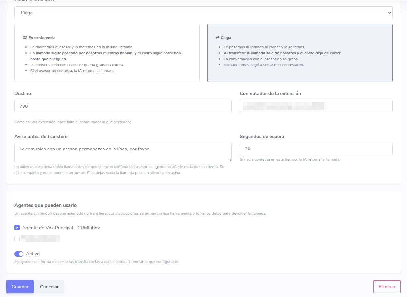The image size is (407, 297).
Task: Click the share arrow icon beside Ciega
Action: tap(218, 38)
